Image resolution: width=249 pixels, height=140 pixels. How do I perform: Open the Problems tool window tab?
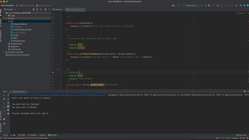32,135
